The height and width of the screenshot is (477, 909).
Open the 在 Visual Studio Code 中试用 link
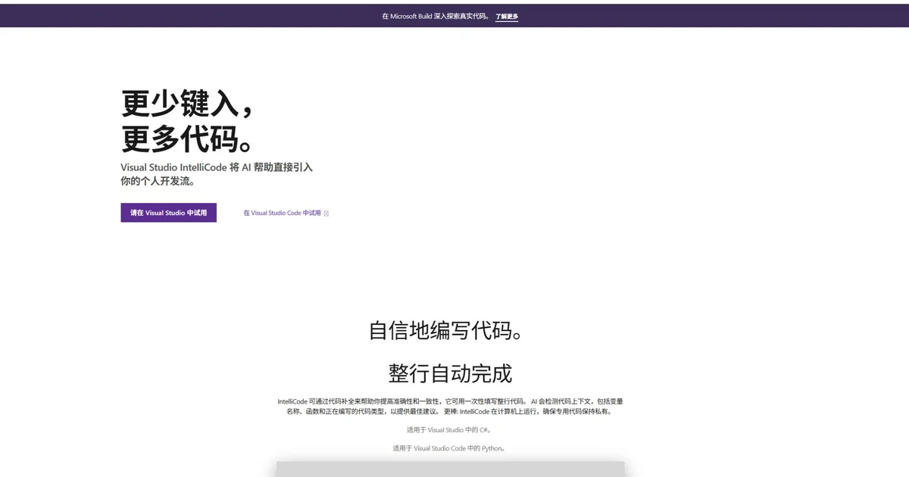pyautogui.click(x=282, y=214)
